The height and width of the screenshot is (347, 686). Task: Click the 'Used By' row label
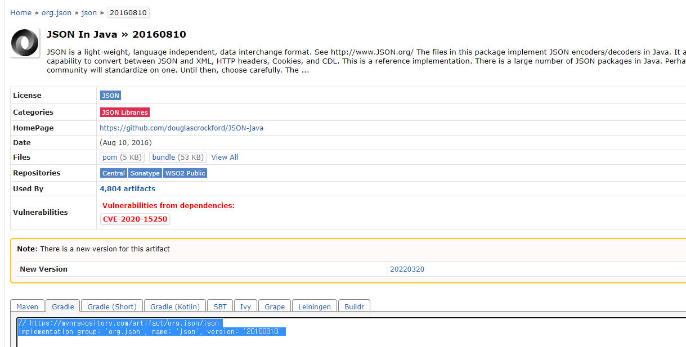tap(28, 189)
